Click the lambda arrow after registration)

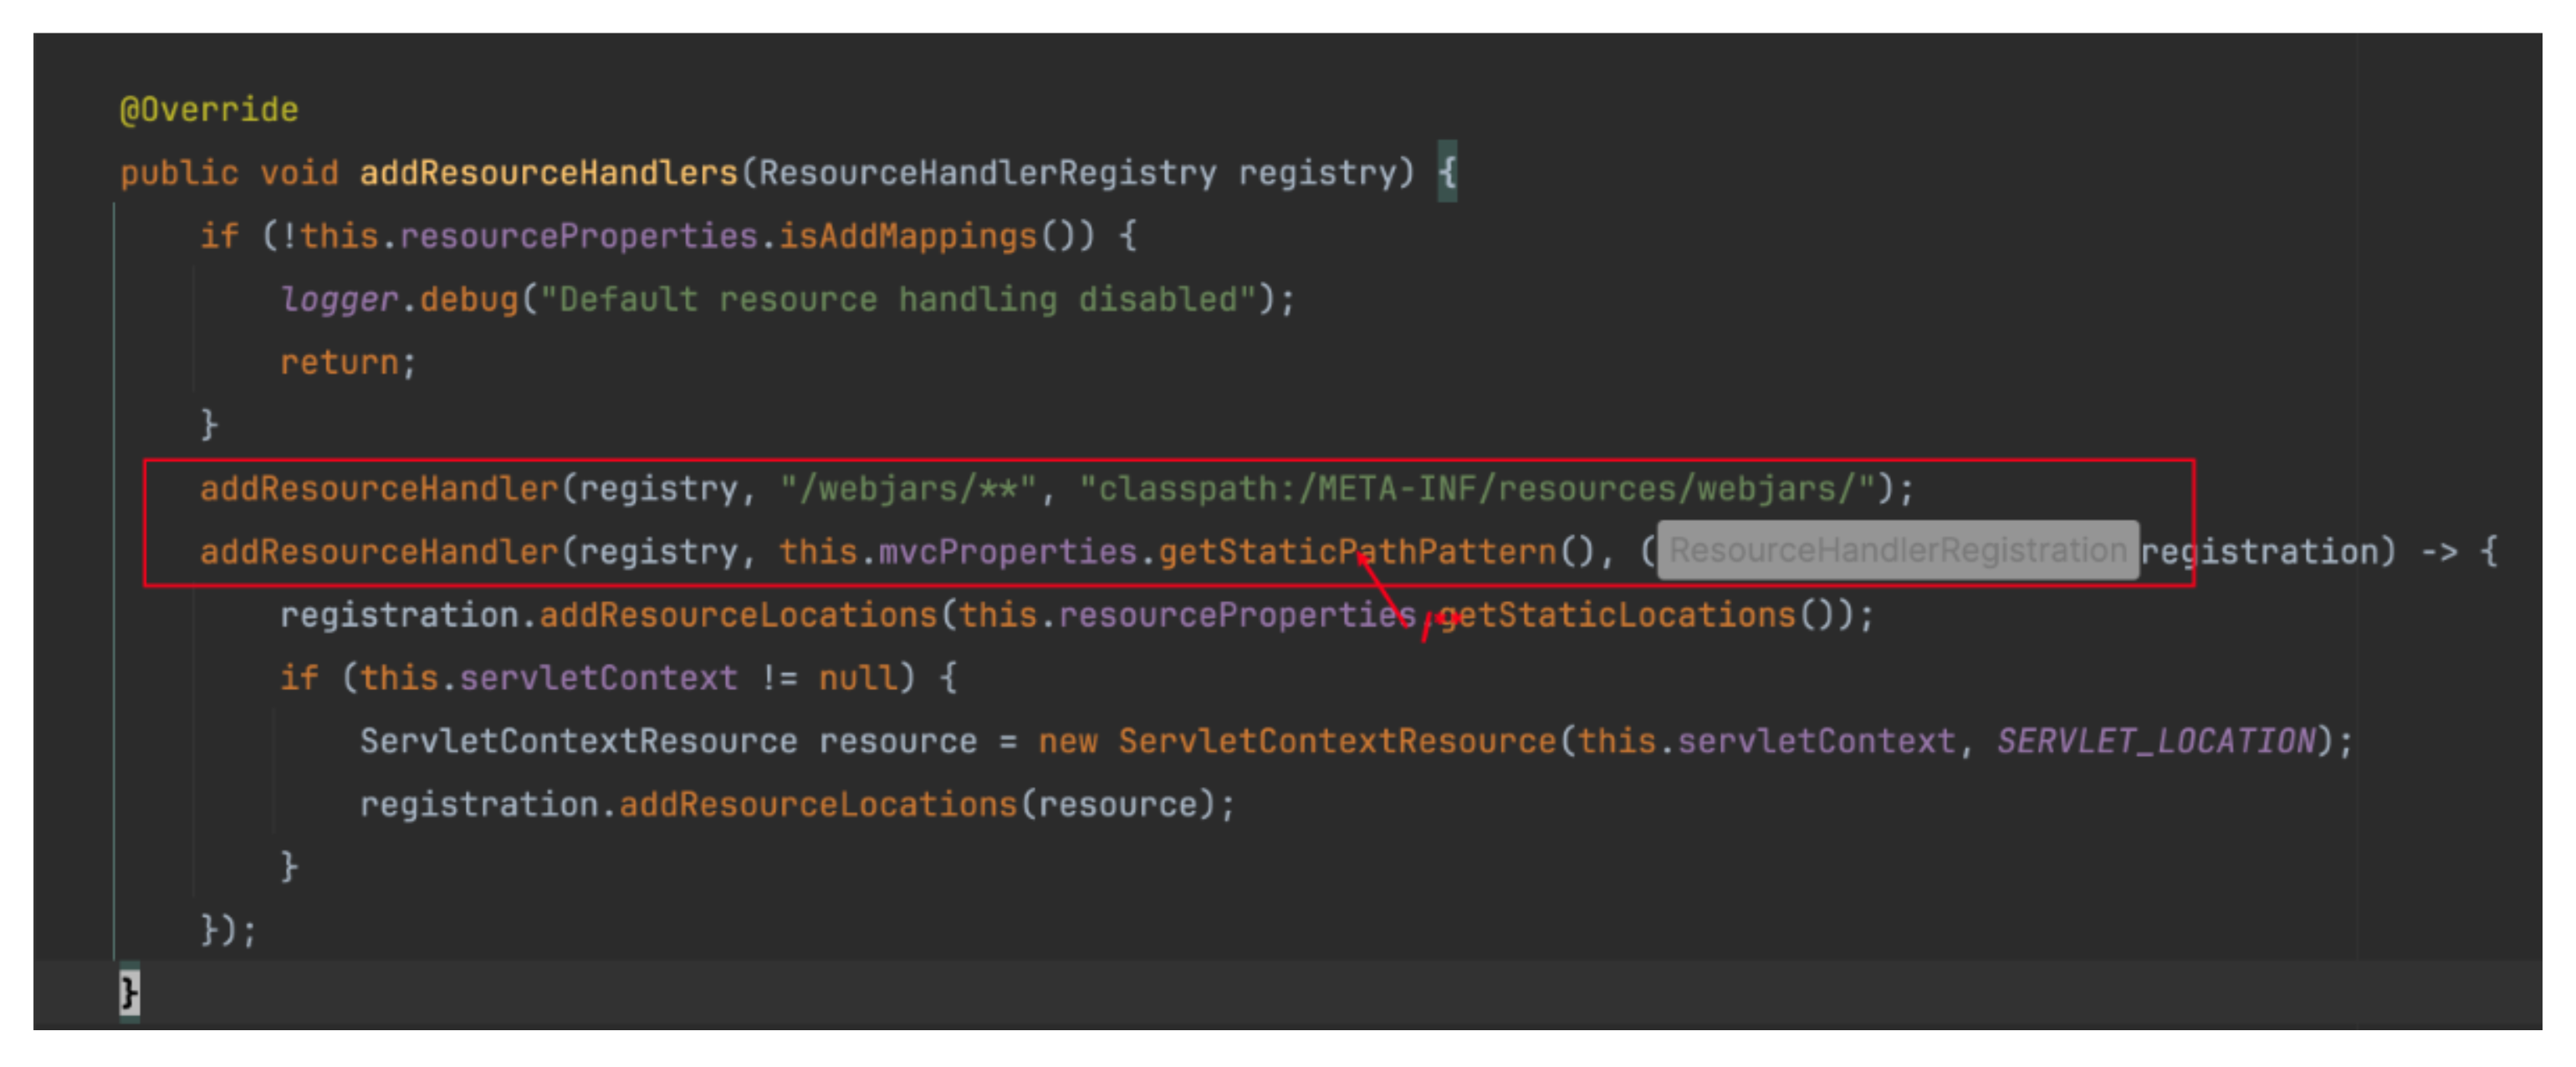click(2439, 552)
